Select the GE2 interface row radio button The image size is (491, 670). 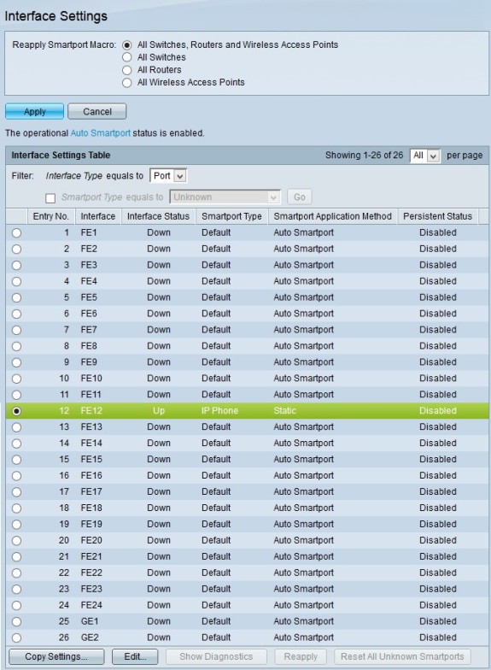(x=16, y=638)
